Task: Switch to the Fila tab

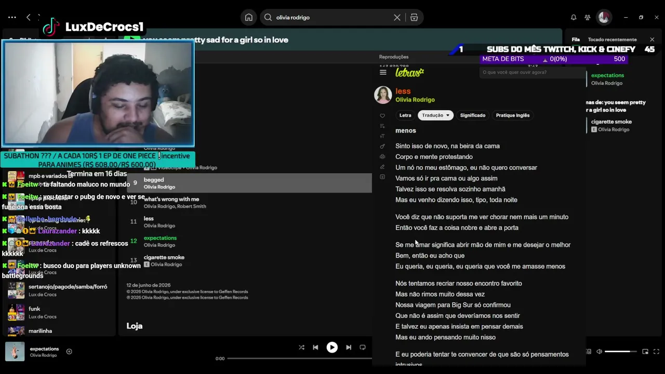Action: 576,39
